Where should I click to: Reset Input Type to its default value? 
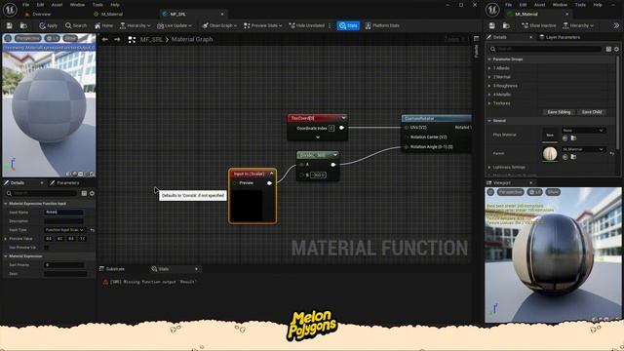(93, 230)
